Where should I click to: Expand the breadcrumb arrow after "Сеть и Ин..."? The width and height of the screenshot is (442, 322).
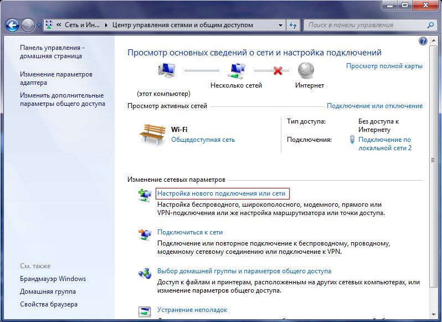tap(106, 25)
